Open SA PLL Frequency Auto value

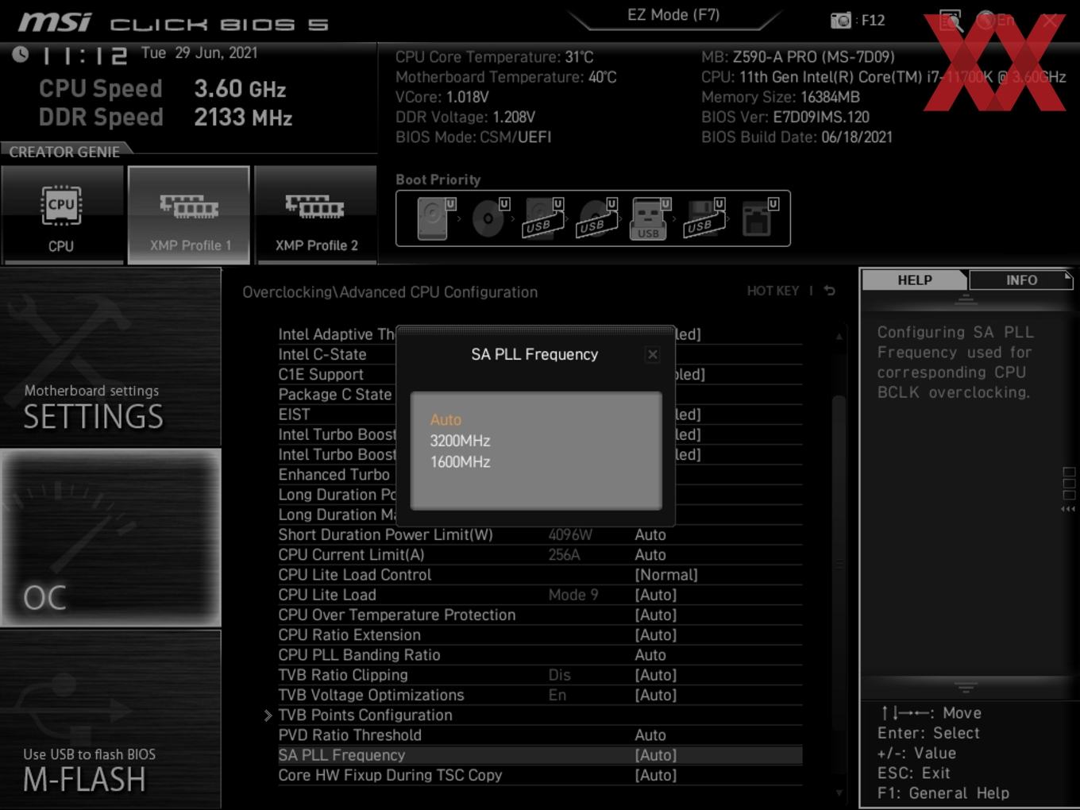click(656, 755)
